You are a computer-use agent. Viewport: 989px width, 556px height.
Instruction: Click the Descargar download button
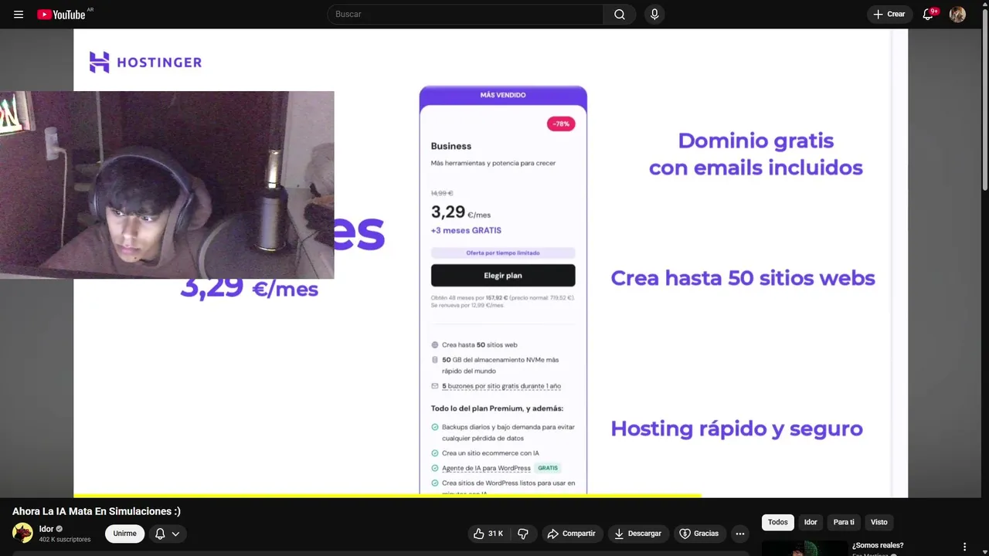click(637, 534)
